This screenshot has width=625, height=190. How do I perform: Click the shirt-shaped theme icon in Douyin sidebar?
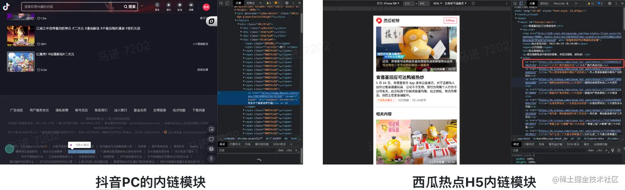211,138
